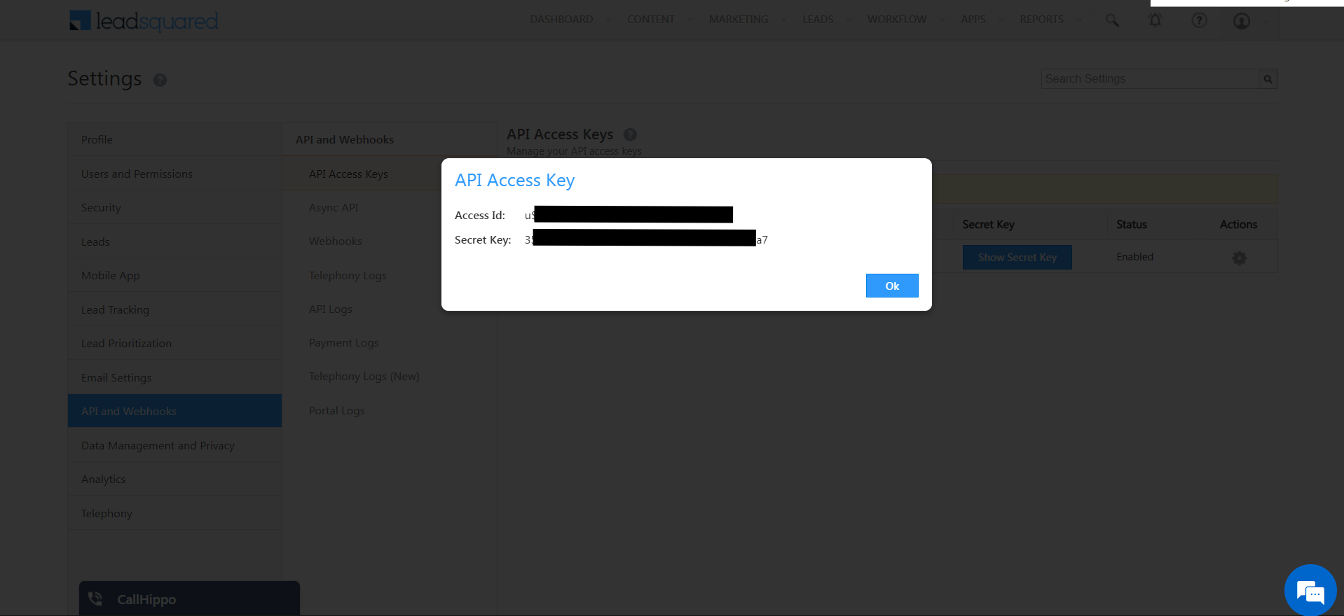The width and height of the screenshot is (1344, 616).
Task: Select Telephony in settings sidebar
Action: tap(174, 513)
